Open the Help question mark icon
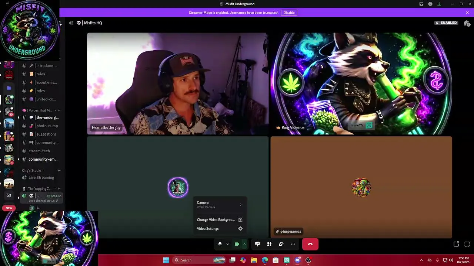Screen dimensions: 474x266 click(430, 4)
